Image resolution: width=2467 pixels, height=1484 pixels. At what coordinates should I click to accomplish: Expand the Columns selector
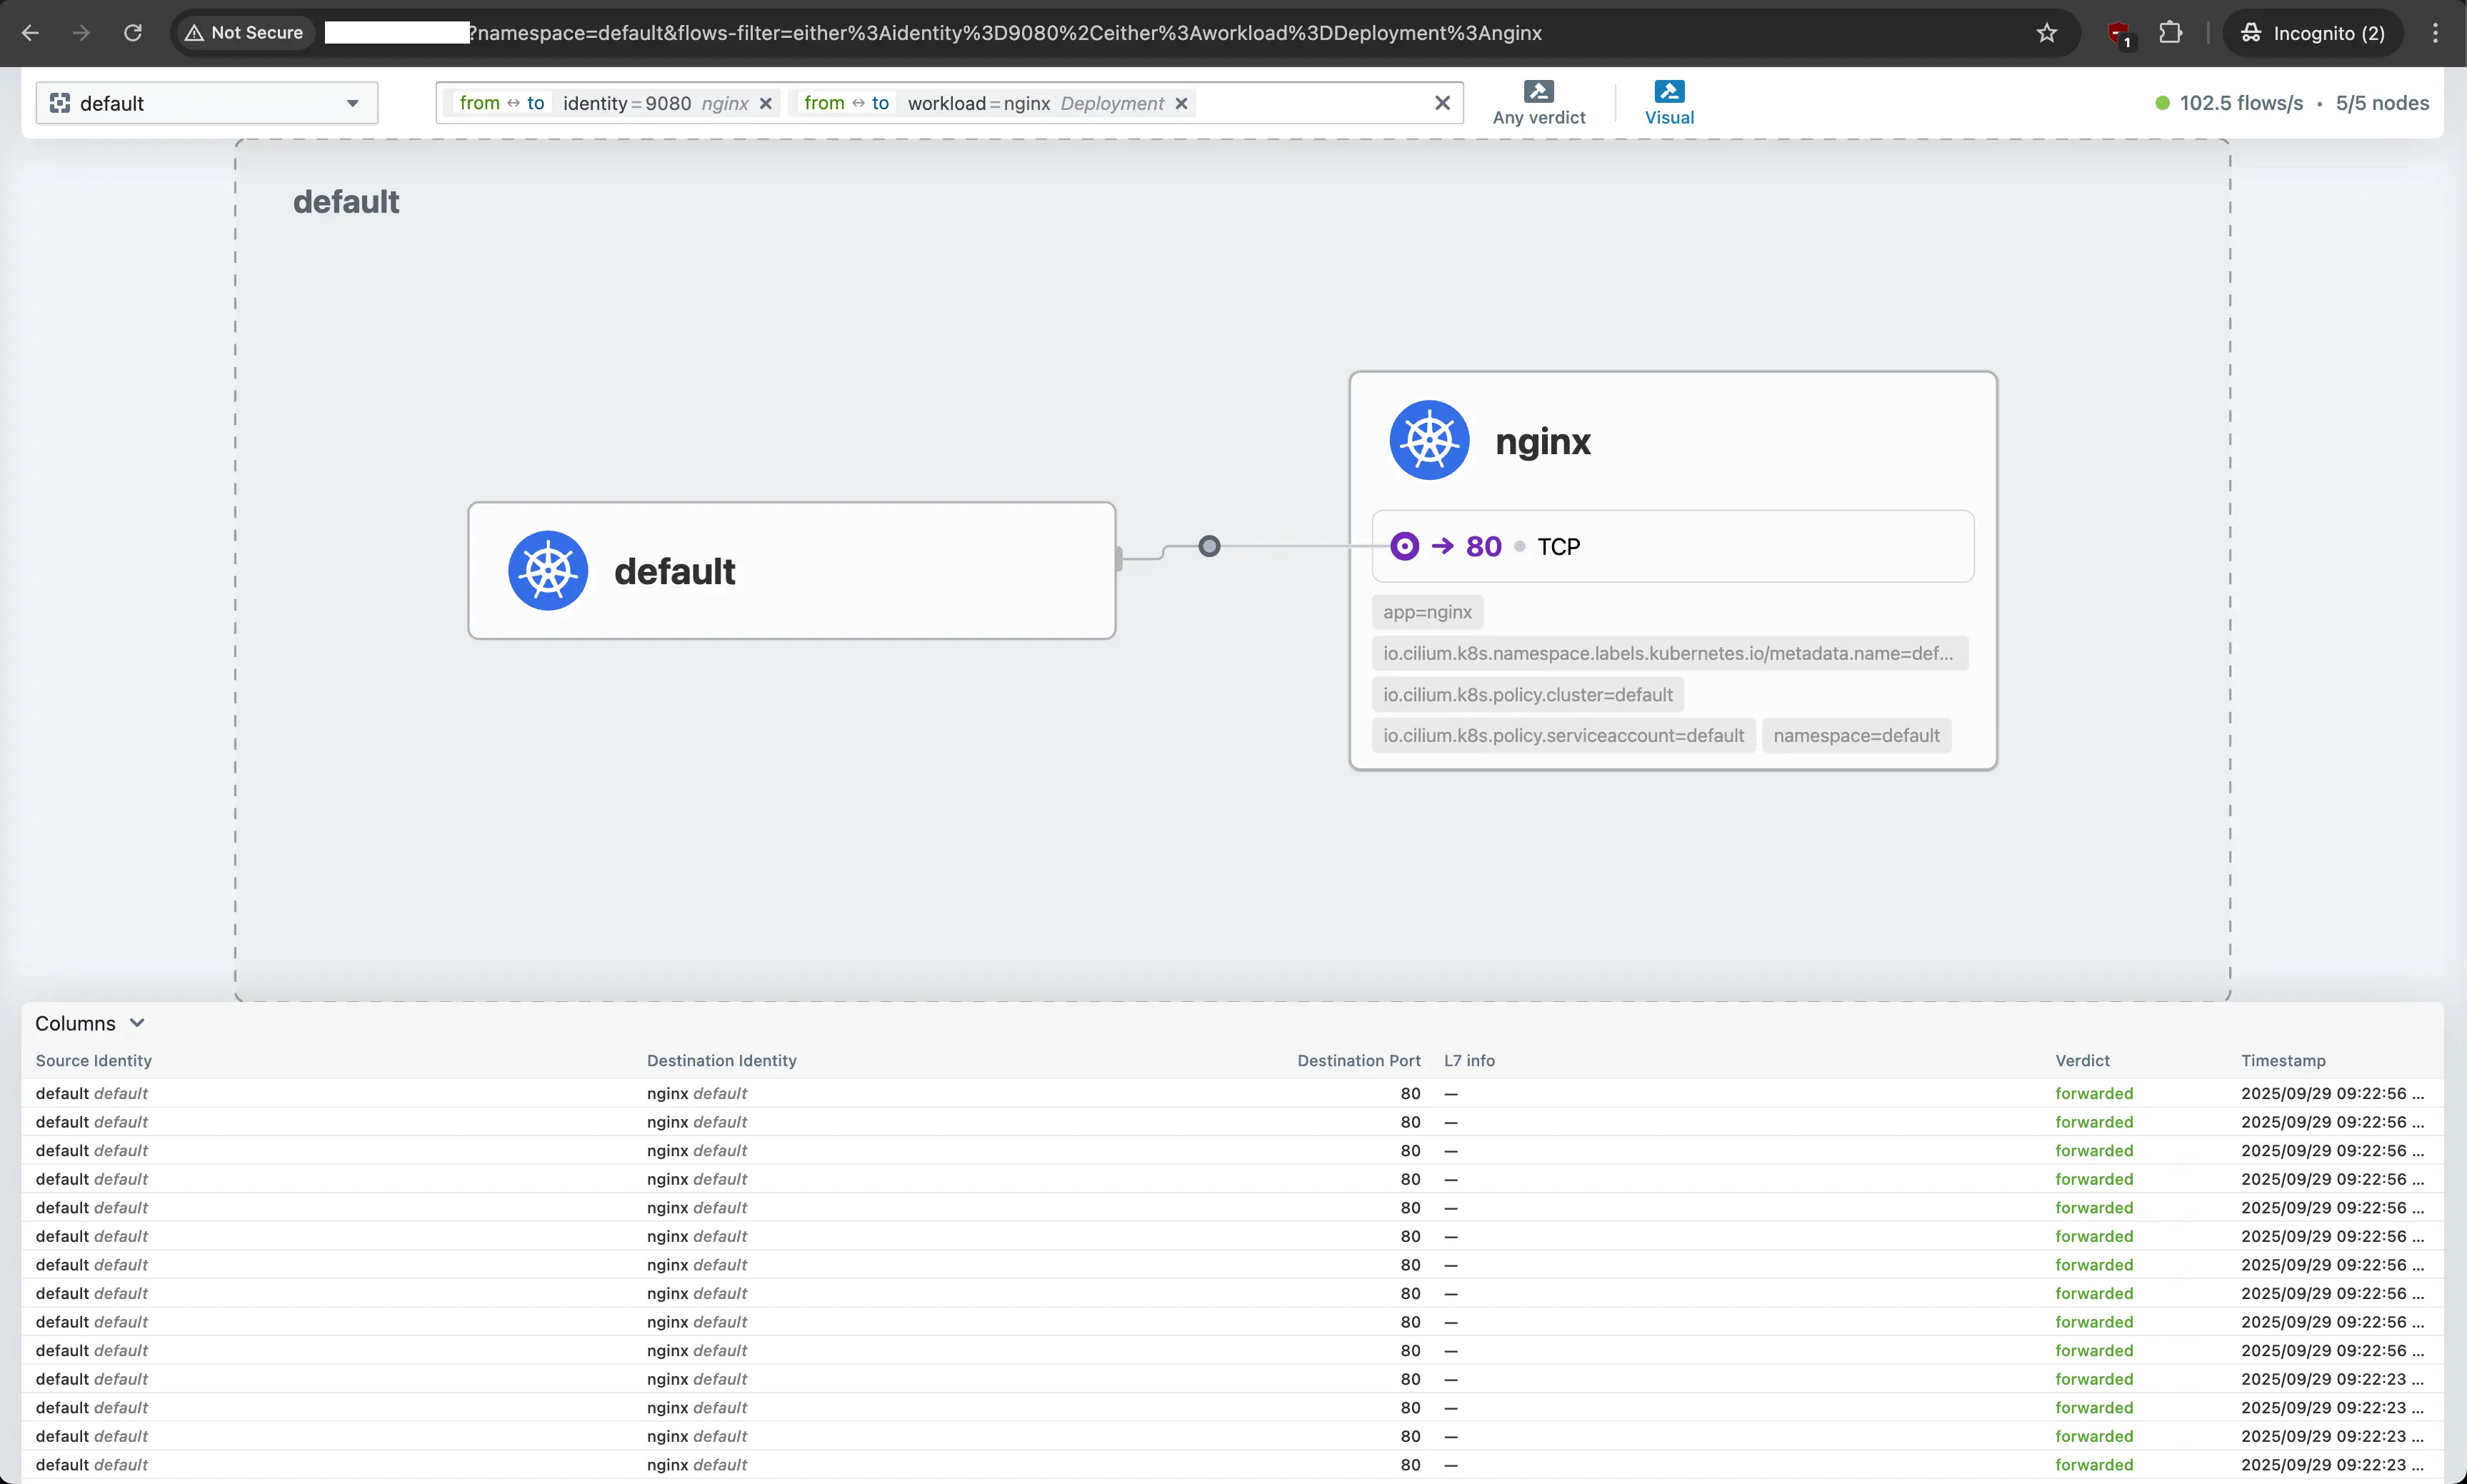[90, 1023]
